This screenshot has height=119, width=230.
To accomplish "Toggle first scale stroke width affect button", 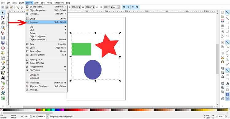I will tap(124, 7).
